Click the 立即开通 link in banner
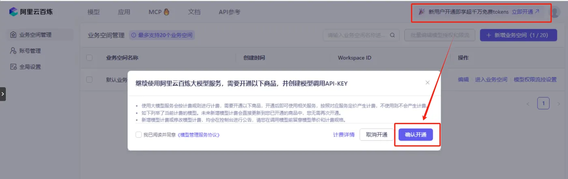The width and height of the screenshot is (568, 179). click(x=525, y=12)
